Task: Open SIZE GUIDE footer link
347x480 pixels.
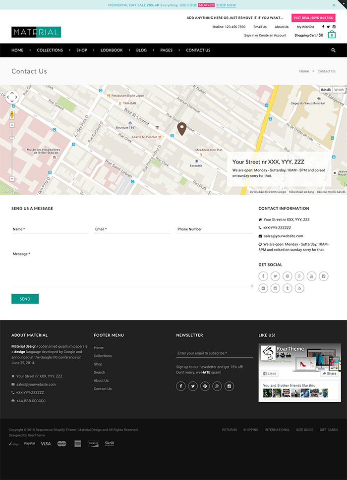Action: (305, 430)
